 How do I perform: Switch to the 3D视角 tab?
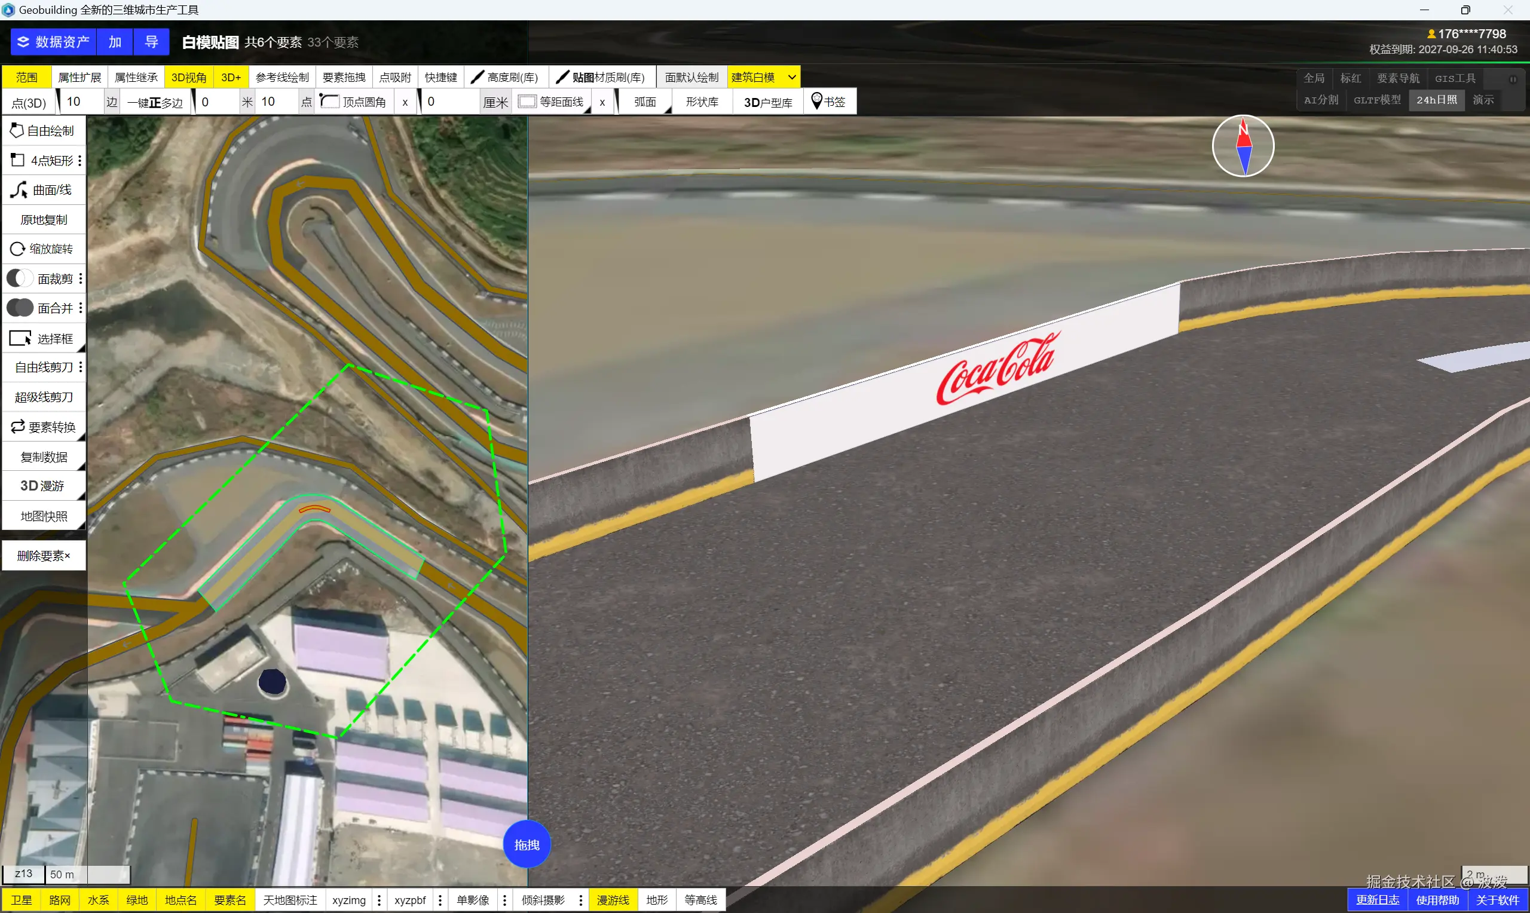pyautogui.click(x=188, y=78)
